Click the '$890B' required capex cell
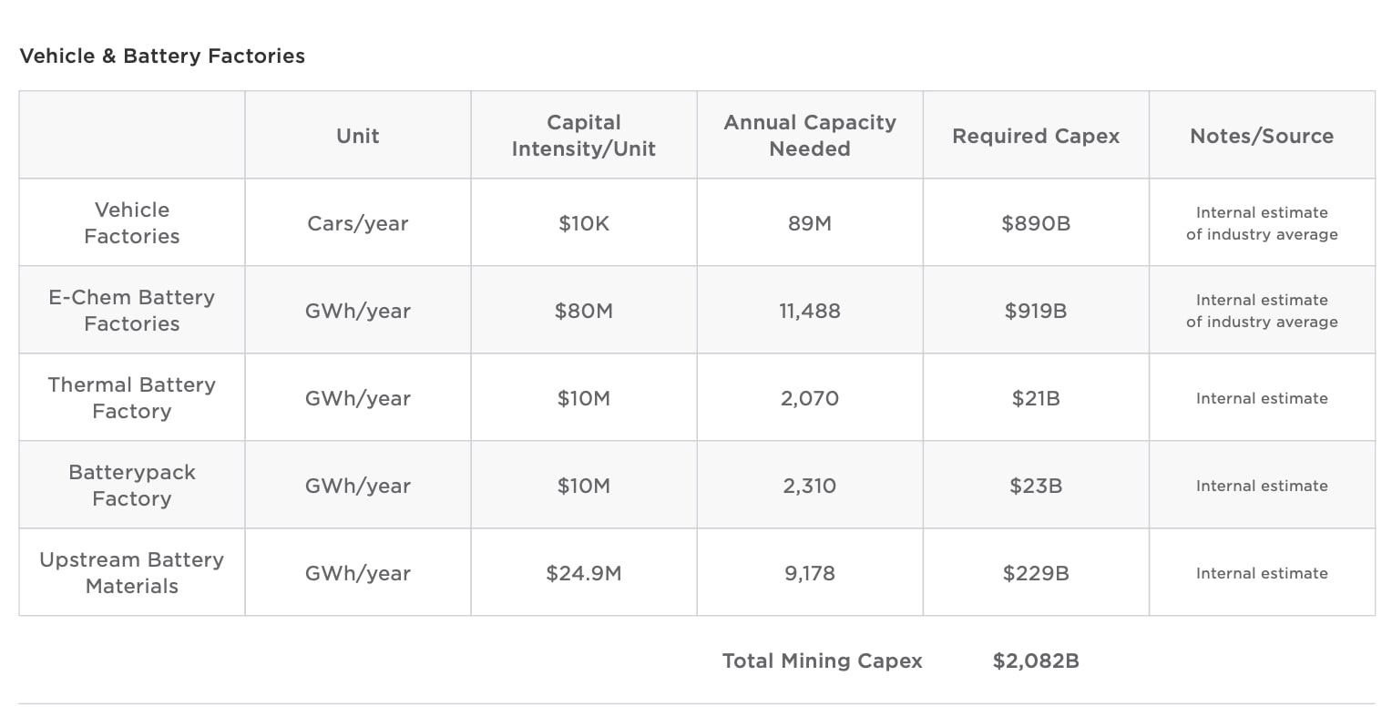This screenshot has height=707, width=1392. 1035,223
